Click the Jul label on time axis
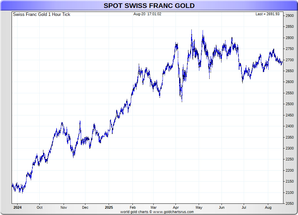Image resolution: width=298 pixels, height=215 pixels. (x=244, y=207)
